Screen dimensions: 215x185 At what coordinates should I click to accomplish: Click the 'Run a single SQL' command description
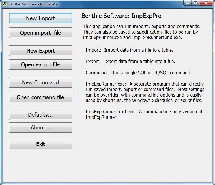pos(139,73)
